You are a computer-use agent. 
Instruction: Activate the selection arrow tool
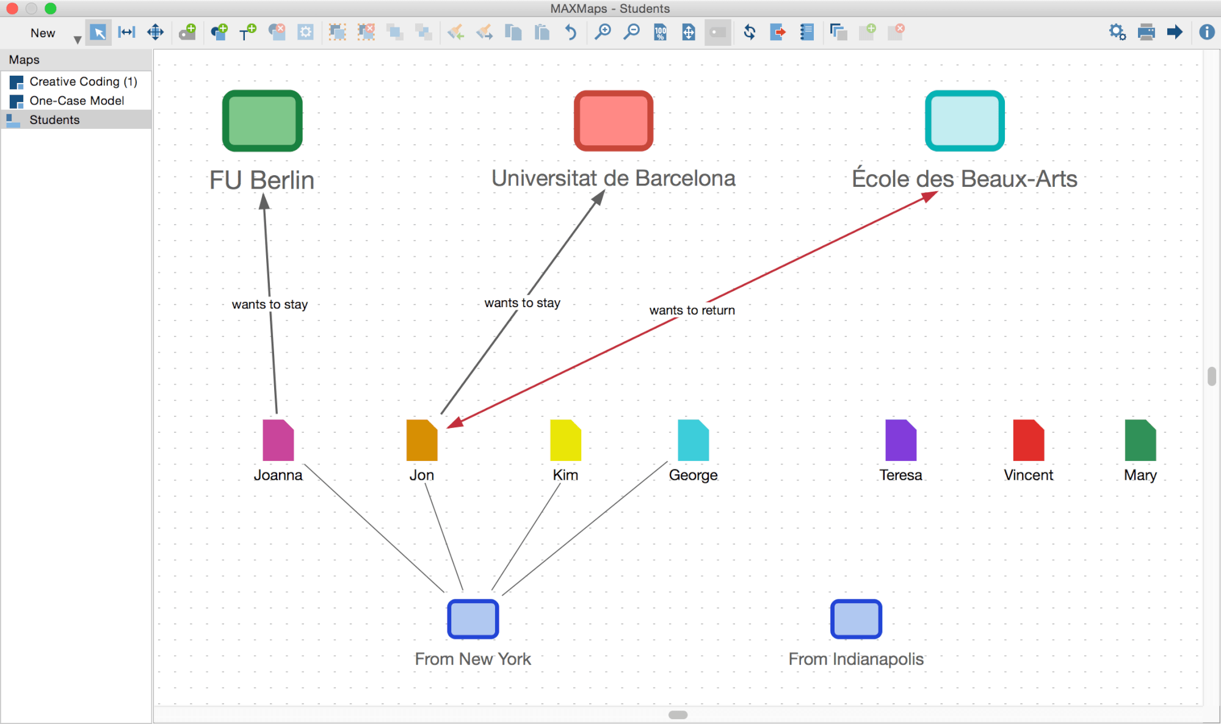(x=98, y=32)
